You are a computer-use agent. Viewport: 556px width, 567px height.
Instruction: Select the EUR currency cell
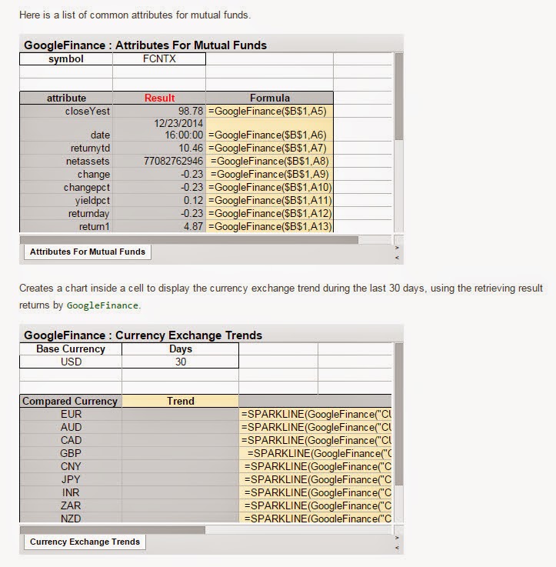71,414
